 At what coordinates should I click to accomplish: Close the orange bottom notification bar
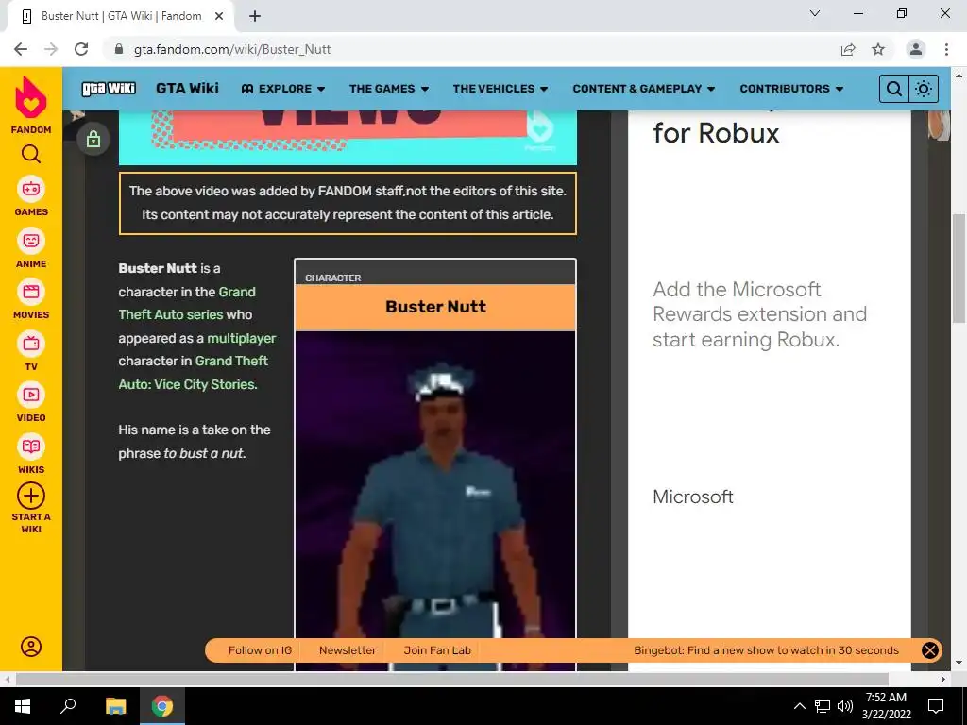pyautogui.click(x=930, y=650)
